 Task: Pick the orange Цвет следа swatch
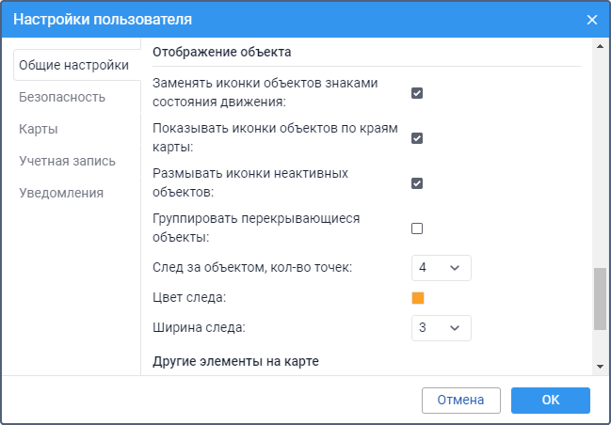[x=418, y=298]
